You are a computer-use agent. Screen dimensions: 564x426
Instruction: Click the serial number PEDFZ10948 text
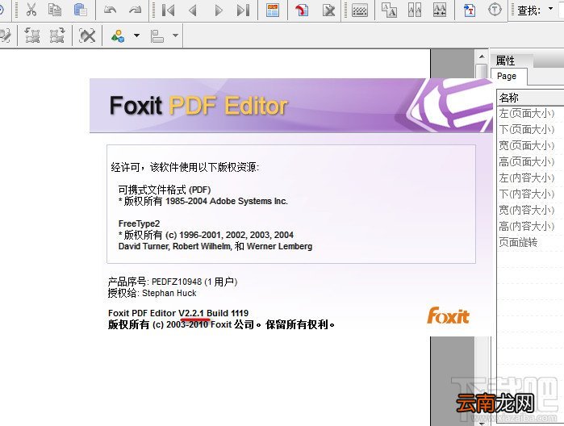coord(177,282)
